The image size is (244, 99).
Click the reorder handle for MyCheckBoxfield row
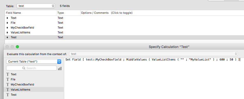click(x=7, y=28)
